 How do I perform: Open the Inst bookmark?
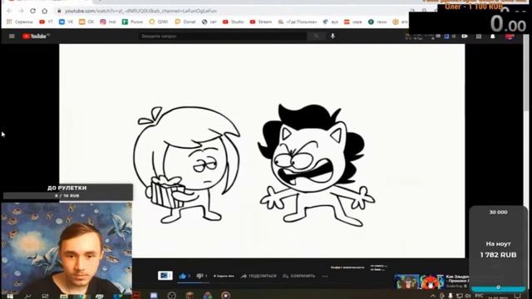pos(108,22)
